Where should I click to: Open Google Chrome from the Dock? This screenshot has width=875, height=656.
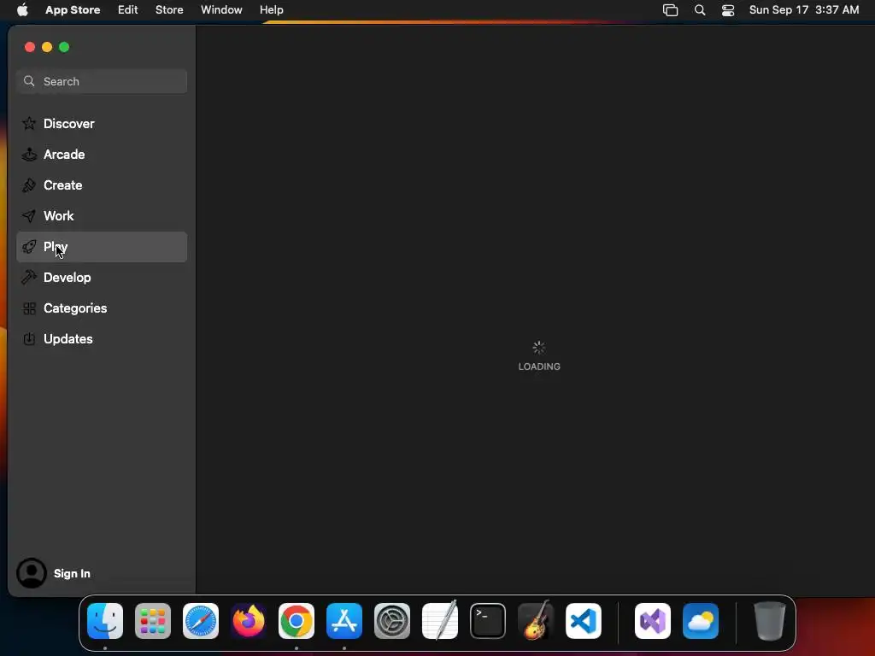click(x=297, y=621)
